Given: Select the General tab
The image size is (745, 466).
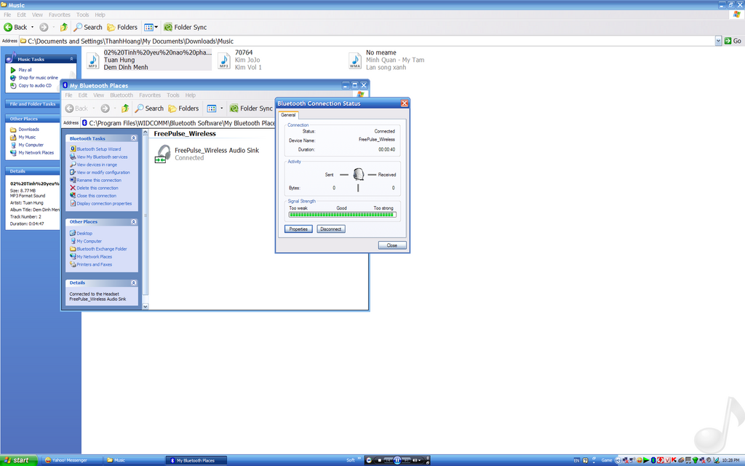Looking at the screenshot, I should tap(288, 115).
